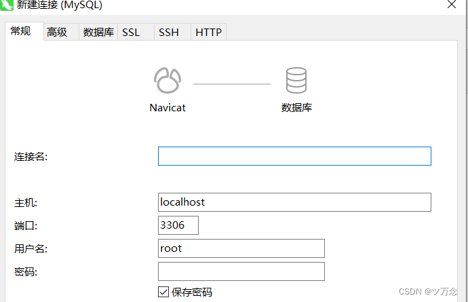Click the database cylinder icon

click(296, 80)
